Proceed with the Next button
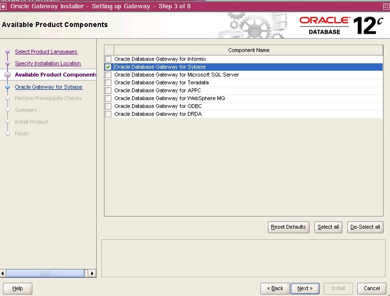Viewport: 390px width, 296px height. [x=305, y=288]
